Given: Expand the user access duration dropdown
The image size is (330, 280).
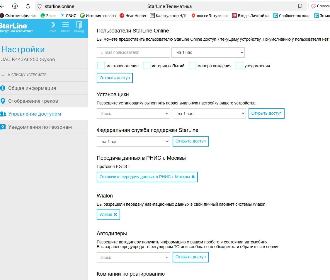Looking at the screenshot, I should (208, 53).
